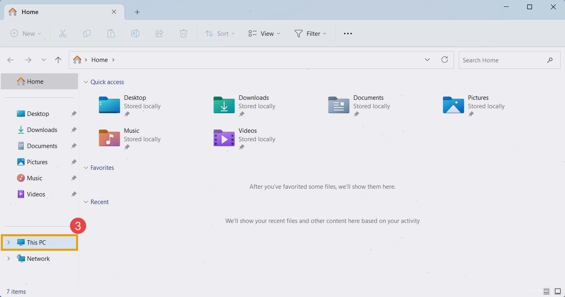Unpin Desktop using its sidebar pin icon

coord(74,114)
